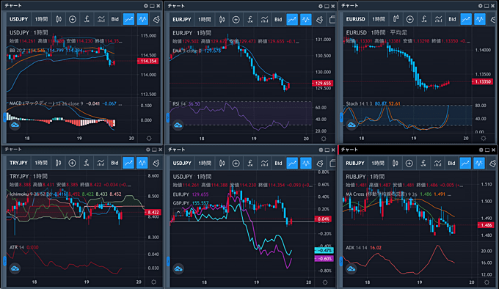The width and height of the screenshot is (499, 289).
Task: Click the plus compare icon in EURUSD panel
Action: [x=409, y=19]
